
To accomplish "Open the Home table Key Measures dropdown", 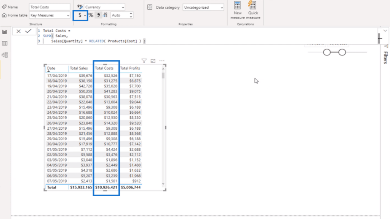I will point(50,15).
